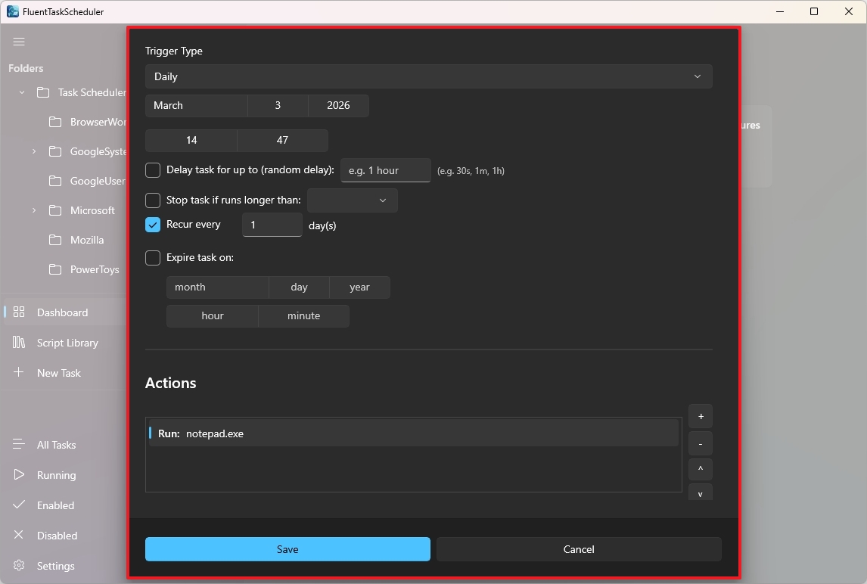The image size is (867, 584).
Task: Click the plus icon to add an action
Action: tap(700, 416)
